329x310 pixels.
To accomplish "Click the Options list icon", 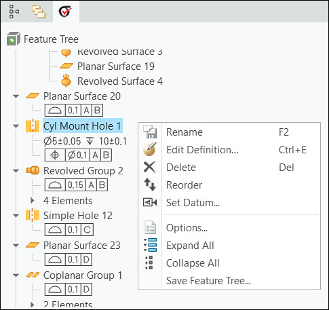I will coord(150,227).
